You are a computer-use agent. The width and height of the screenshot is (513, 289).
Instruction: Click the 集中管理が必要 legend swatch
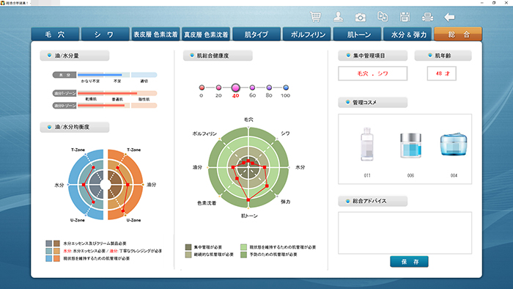click(x=188, y=247)
